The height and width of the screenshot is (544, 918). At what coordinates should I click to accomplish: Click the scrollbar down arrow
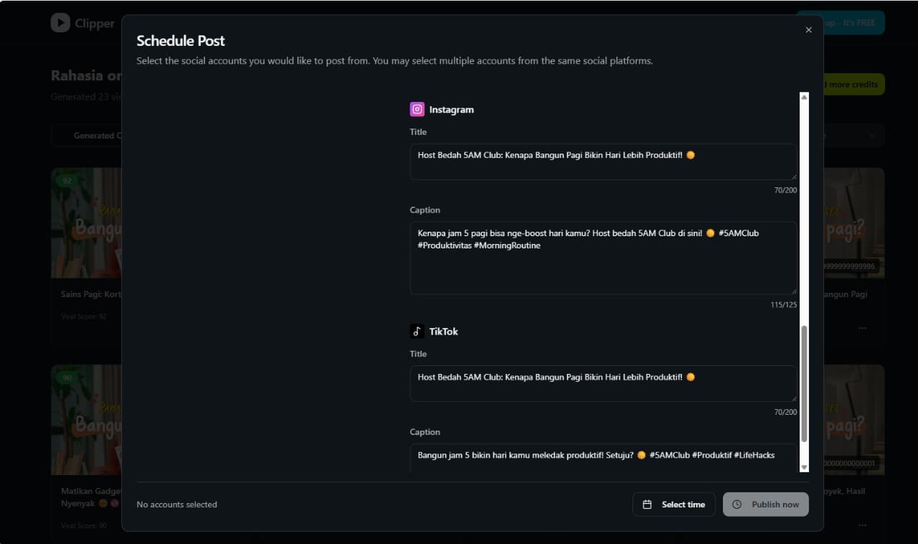tap(804, 467)
